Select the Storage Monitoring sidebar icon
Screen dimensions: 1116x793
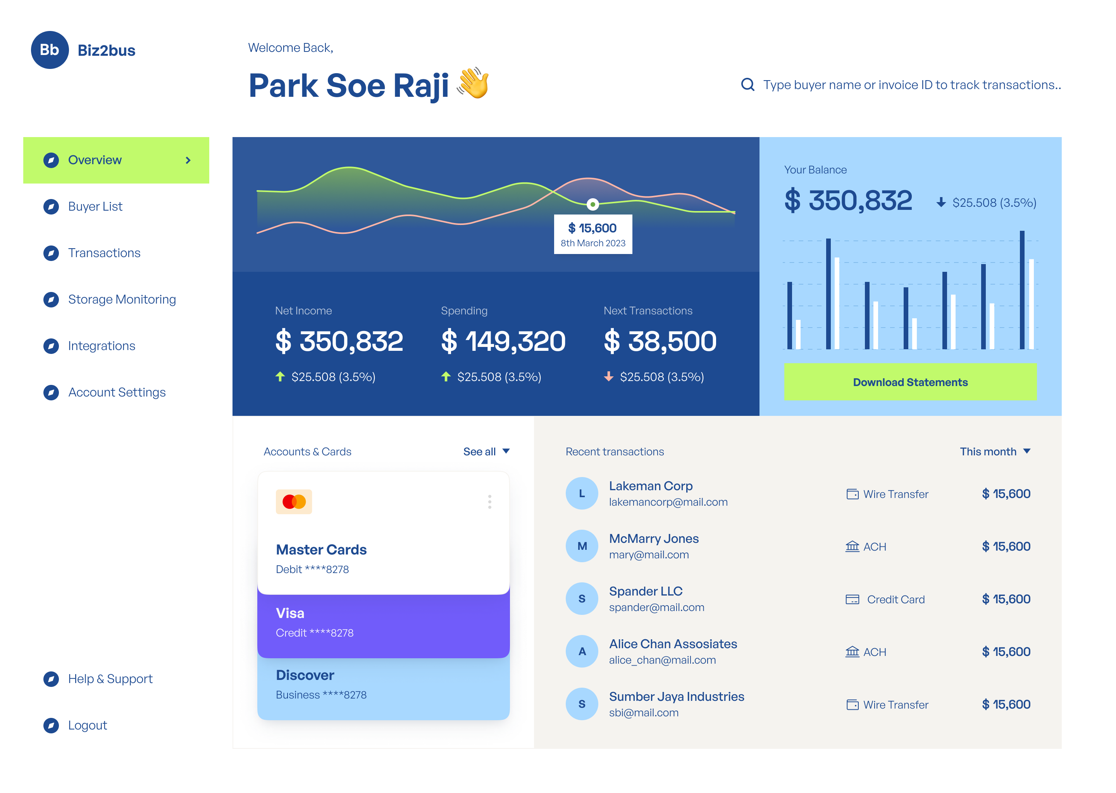[x=51, y=299]
